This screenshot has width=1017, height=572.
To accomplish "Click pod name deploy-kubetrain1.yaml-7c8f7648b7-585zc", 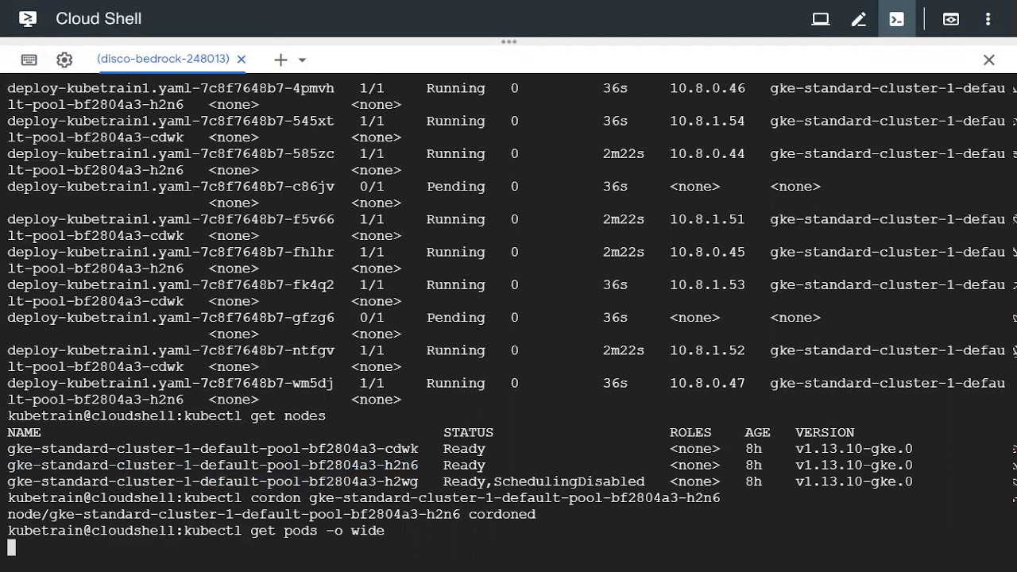I will point(171,153).
